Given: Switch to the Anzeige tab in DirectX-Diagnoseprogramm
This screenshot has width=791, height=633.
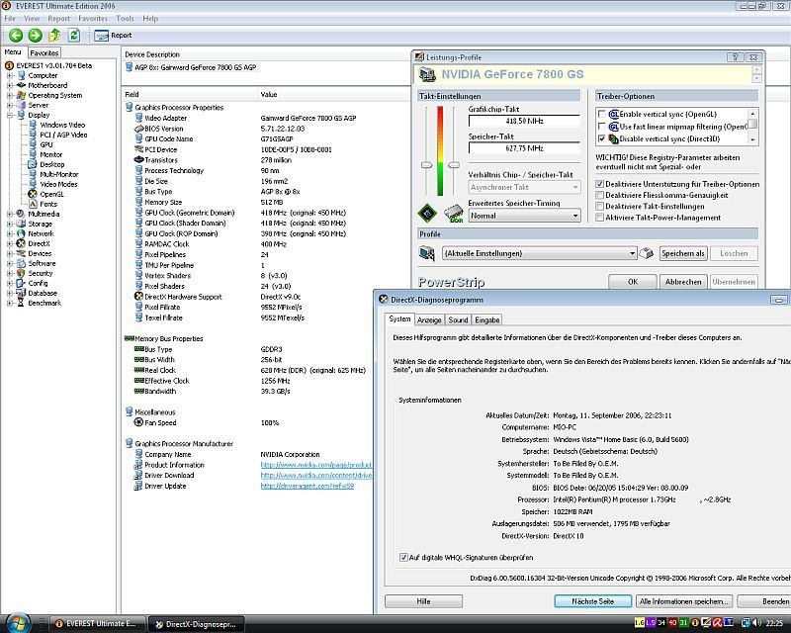Looking at the screenshot, I should 429,320.
